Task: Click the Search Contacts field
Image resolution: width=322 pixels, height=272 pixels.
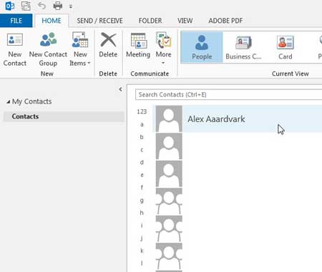Action: (228, 94)
